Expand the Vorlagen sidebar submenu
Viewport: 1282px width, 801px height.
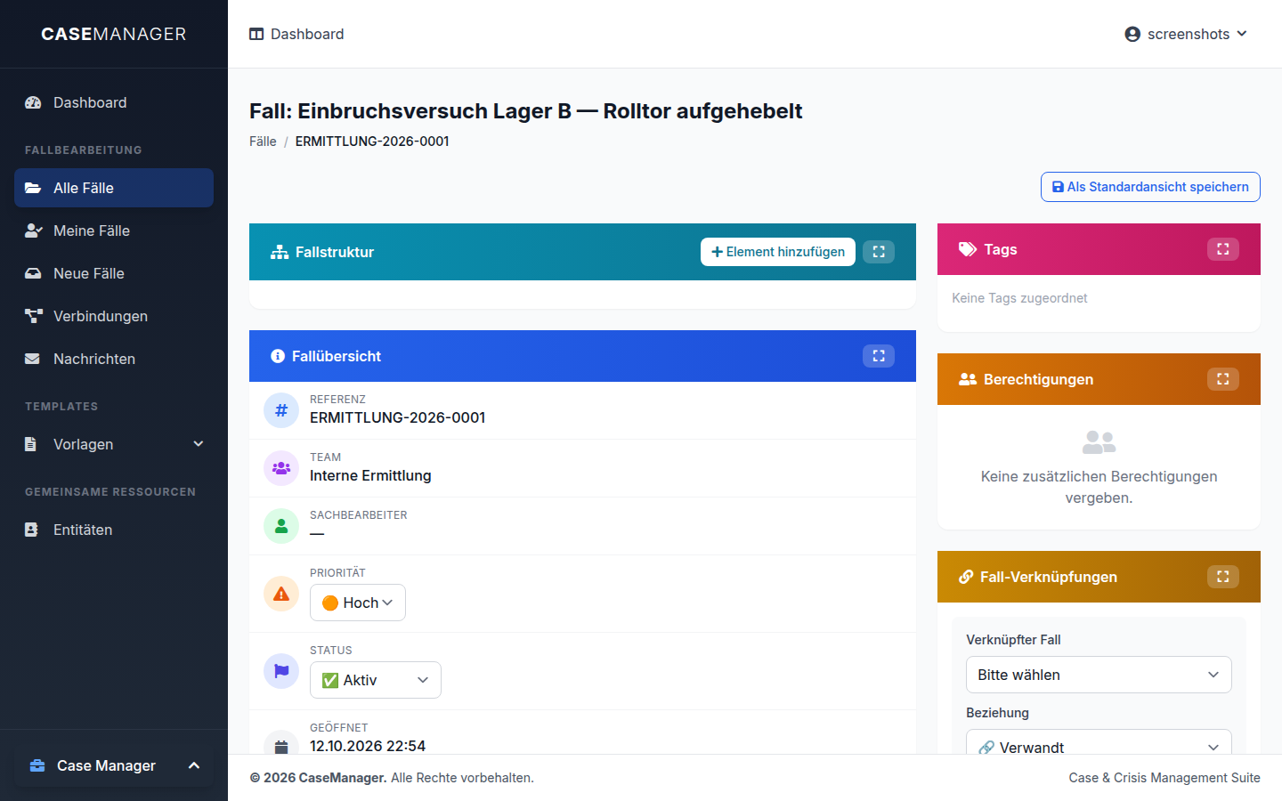[114, 444]
